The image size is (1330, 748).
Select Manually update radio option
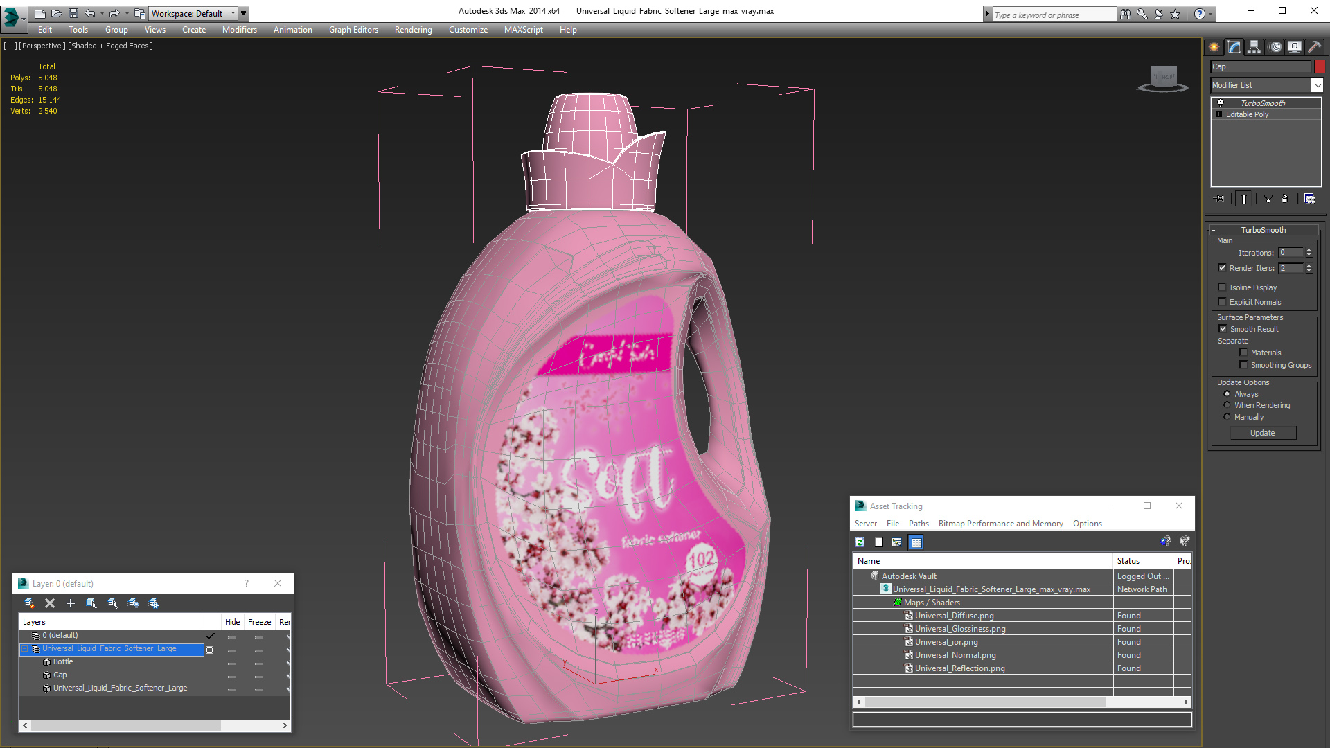(1227, 417)
